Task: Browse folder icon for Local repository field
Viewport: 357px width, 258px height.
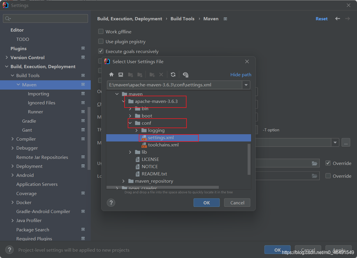Action: click(x=314, y=176)
